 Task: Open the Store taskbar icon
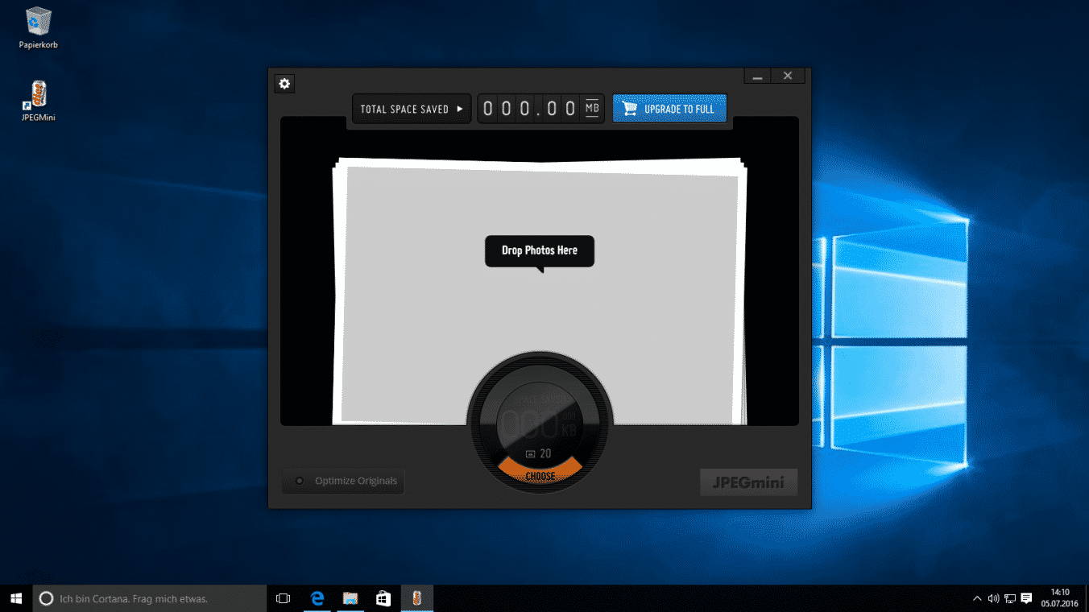coord(383,598)
